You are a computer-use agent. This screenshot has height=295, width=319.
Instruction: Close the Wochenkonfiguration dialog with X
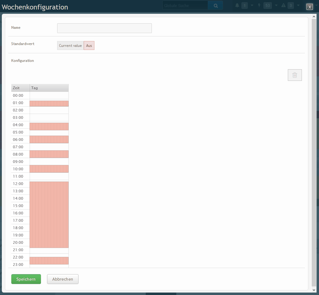tap(310, 7)
